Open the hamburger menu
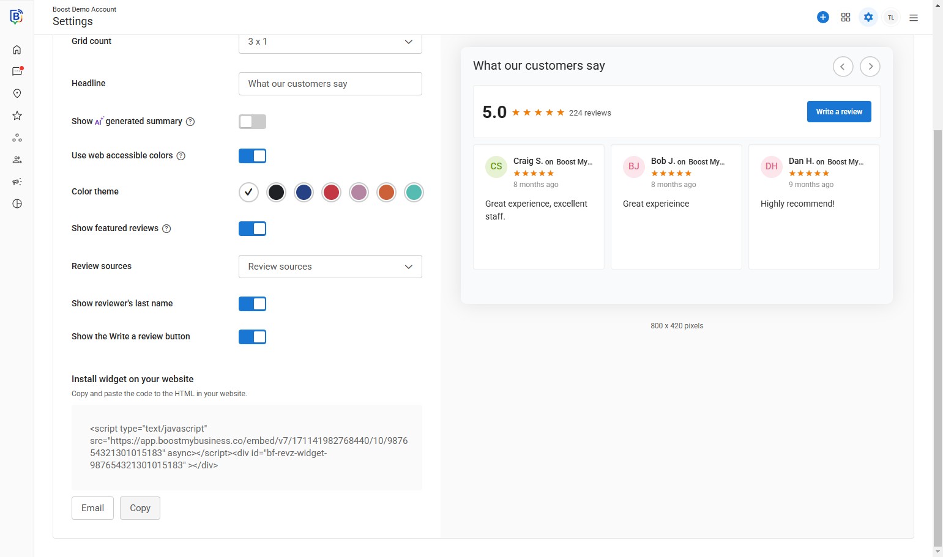Screen dimensions: 943x557 (x=914, y=18)
